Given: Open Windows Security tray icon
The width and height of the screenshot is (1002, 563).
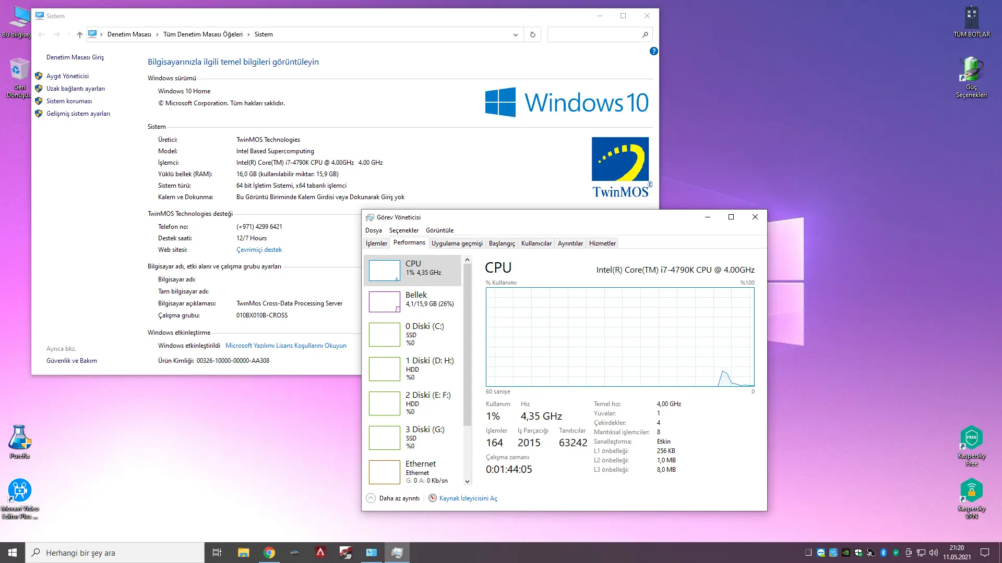Looking at the screenshot, I should [x=858, y=553].
